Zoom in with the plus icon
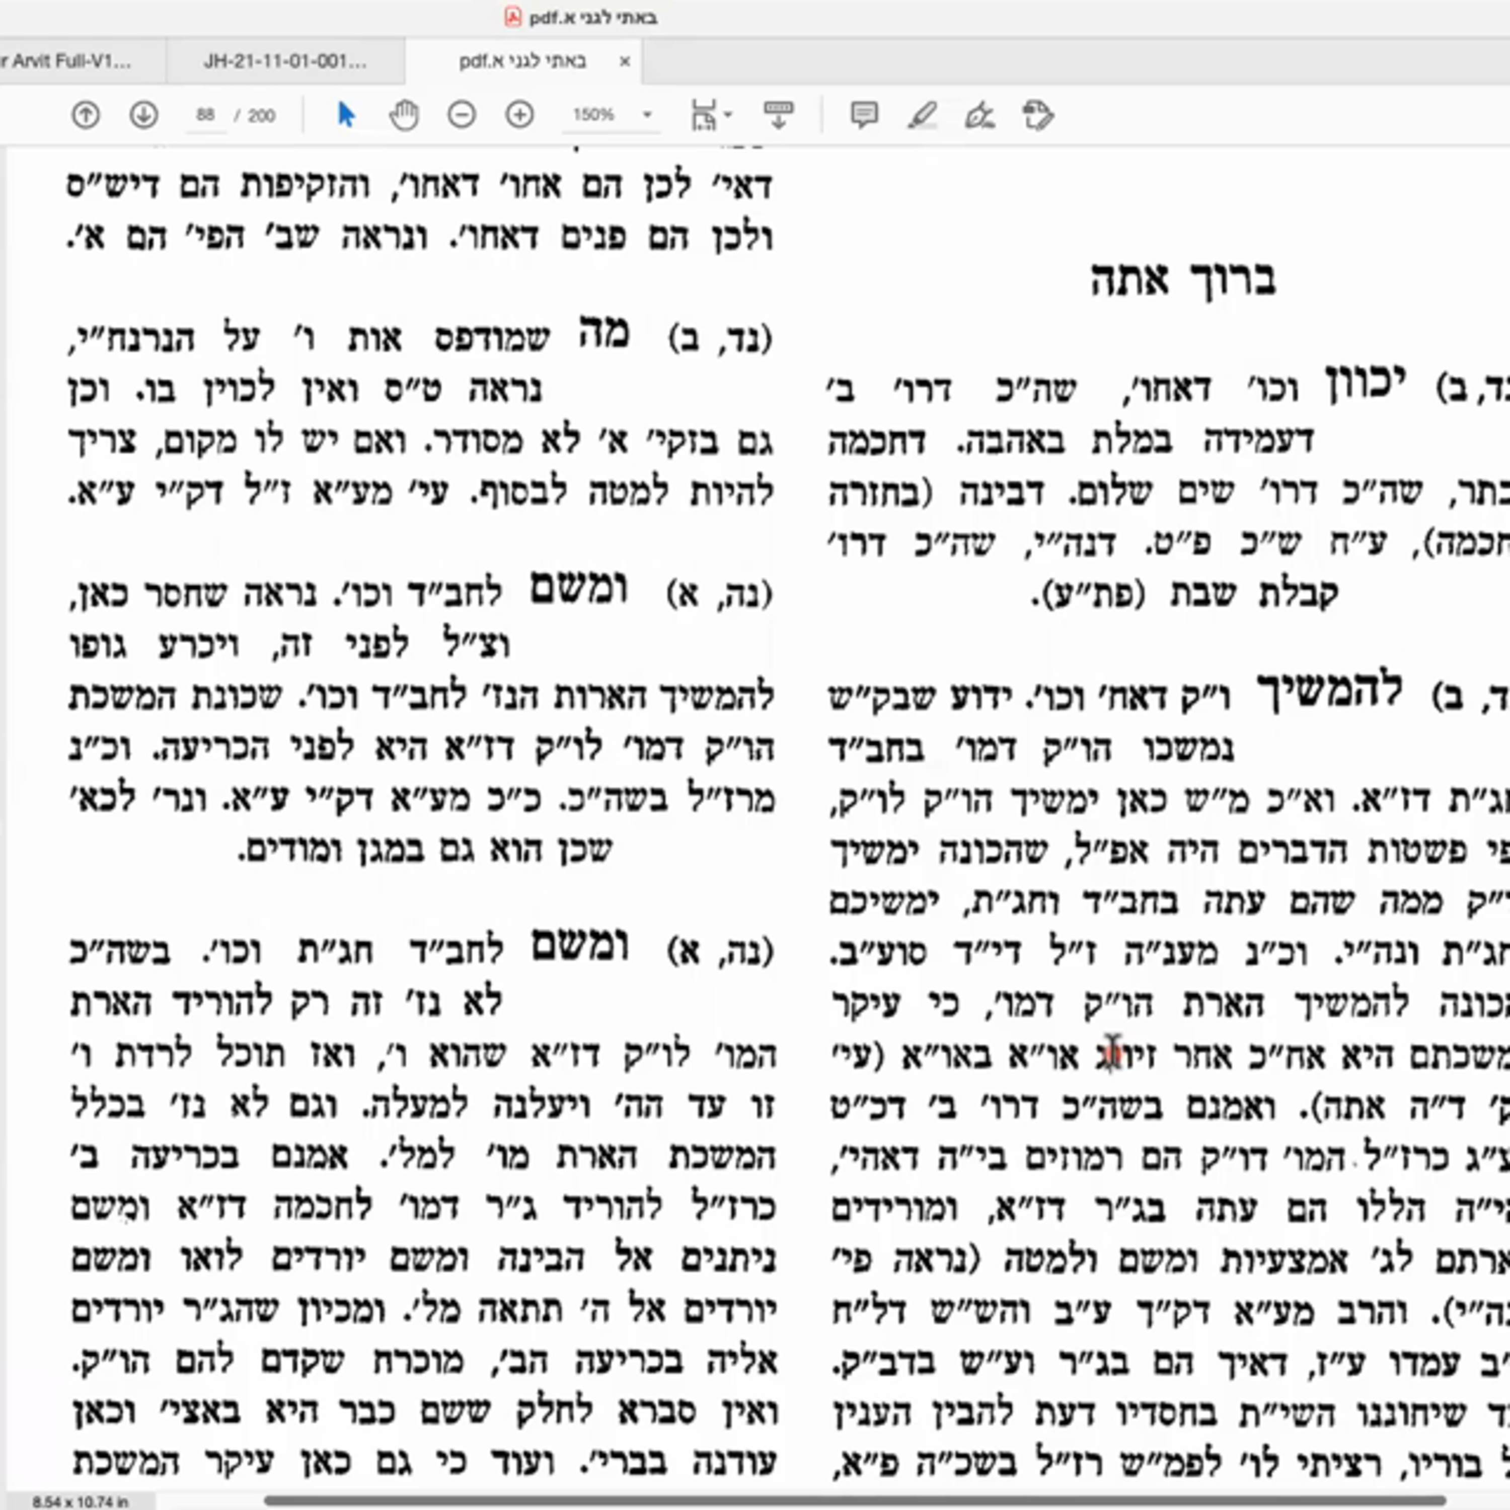 point(520,116)
